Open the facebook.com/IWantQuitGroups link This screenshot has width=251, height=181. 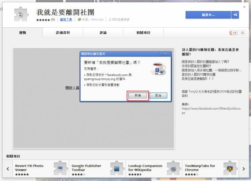[211, 111]
